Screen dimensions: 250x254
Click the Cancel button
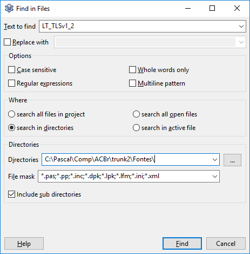(x=226, y=244)
